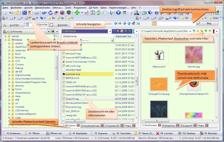Open the C: [Ultimate] drive selection dropdown

tap(48, 32)
